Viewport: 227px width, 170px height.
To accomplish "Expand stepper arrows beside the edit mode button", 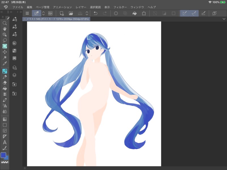I will click(x=43, y=13).
